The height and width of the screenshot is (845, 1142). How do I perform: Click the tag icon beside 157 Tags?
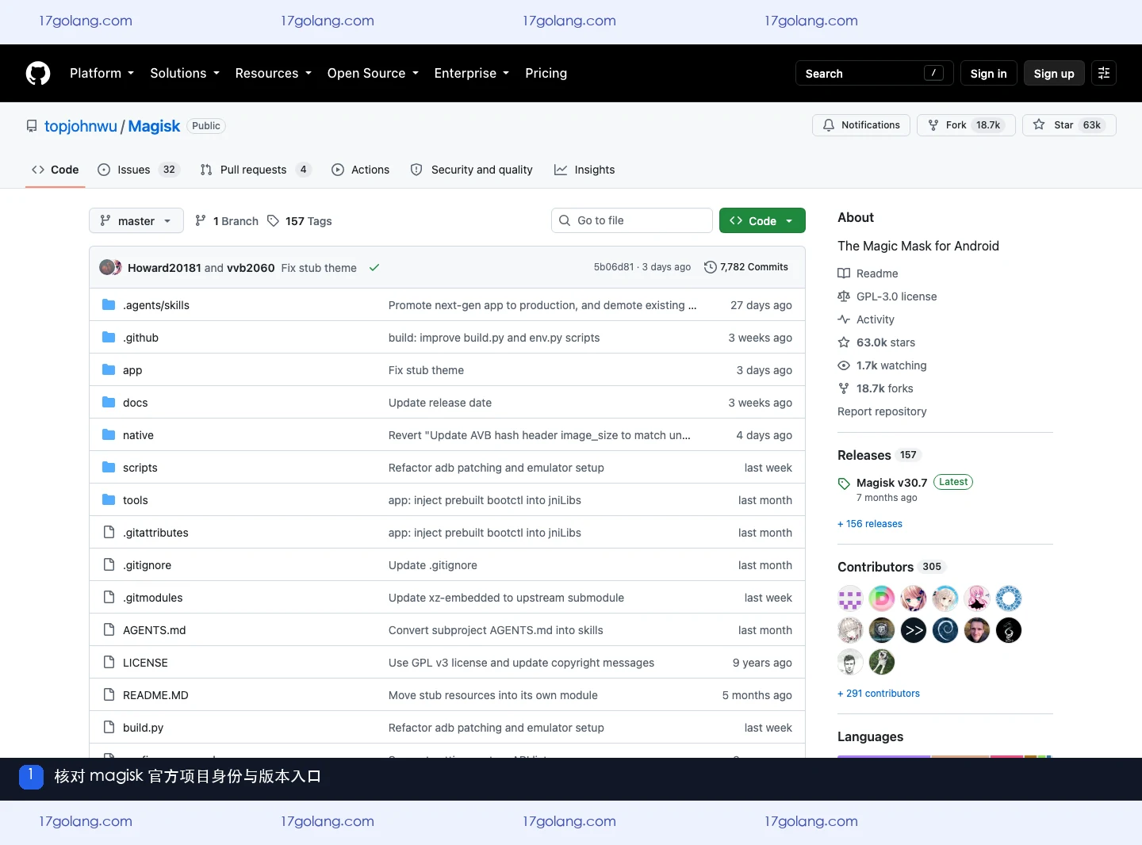pos(273,221)
